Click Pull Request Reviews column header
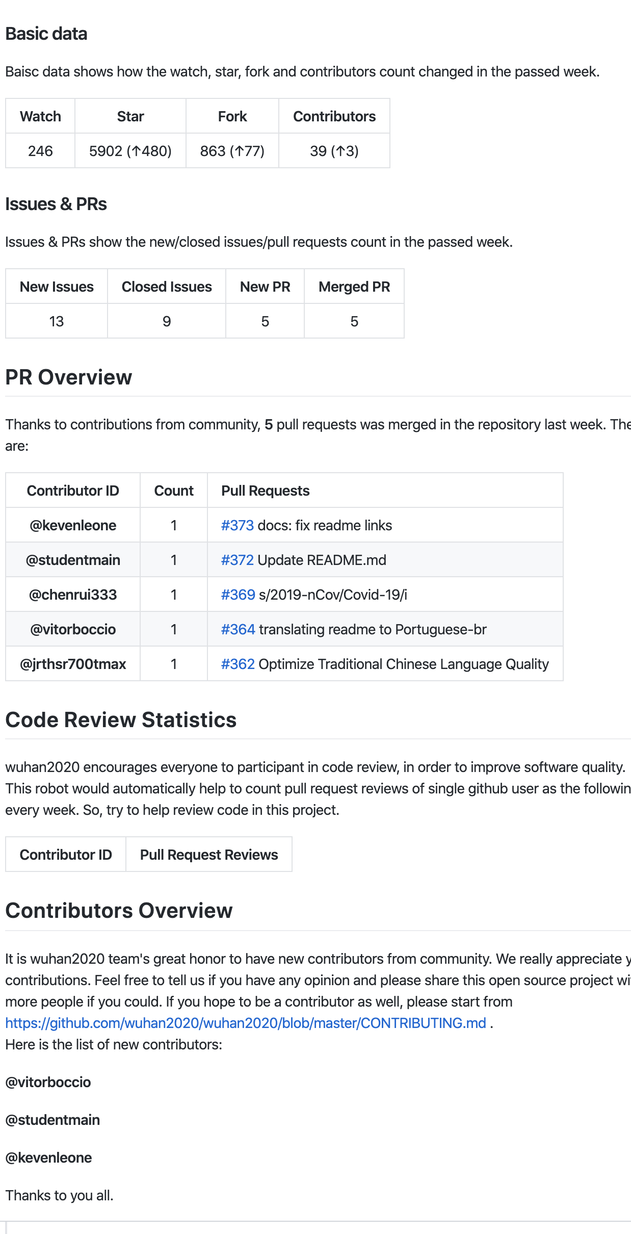631x1234 pixels. [209, 855]
